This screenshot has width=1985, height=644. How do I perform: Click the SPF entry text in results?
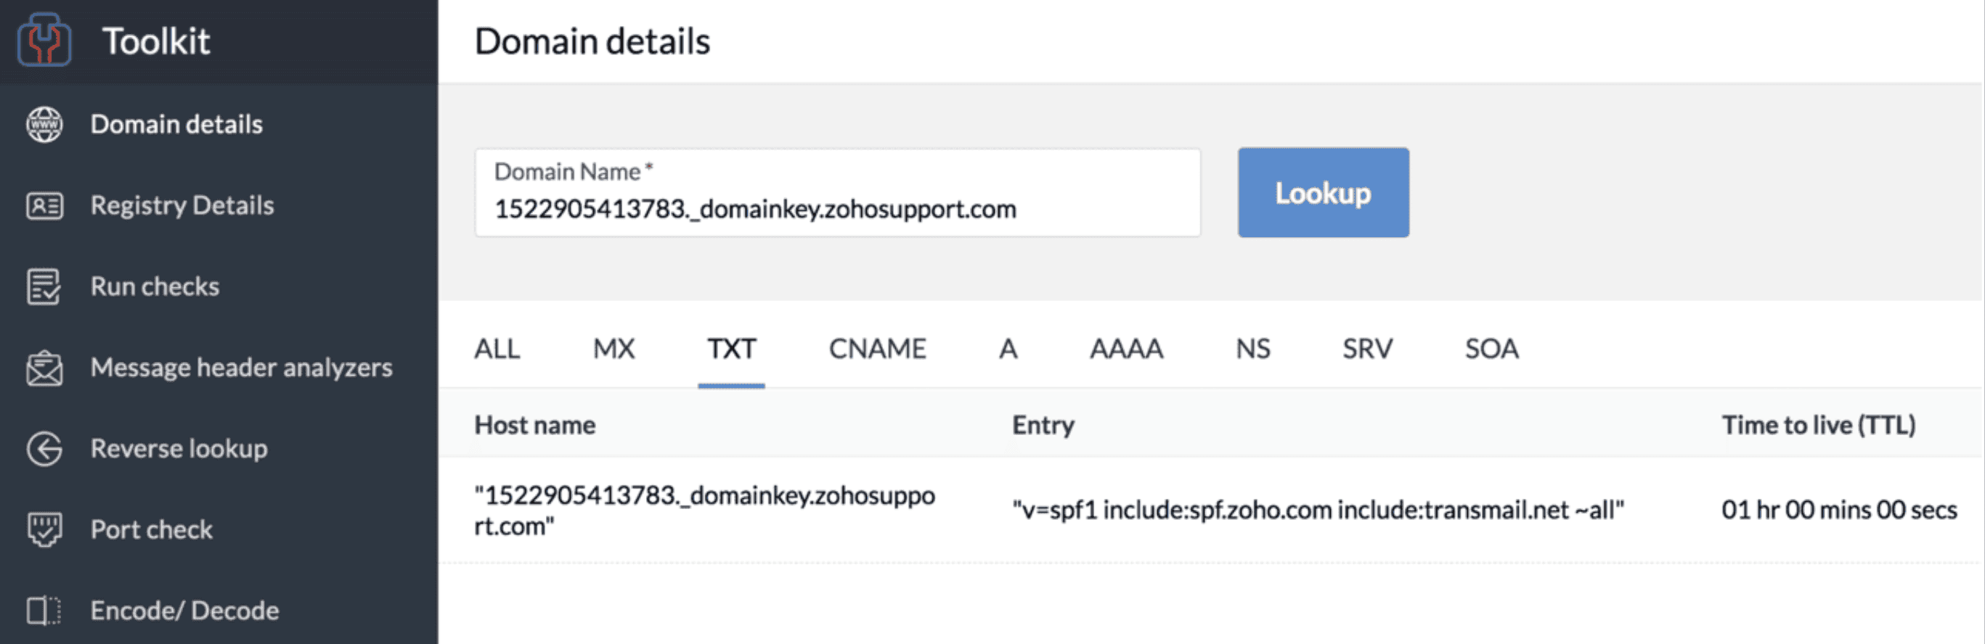point(1318,510)
